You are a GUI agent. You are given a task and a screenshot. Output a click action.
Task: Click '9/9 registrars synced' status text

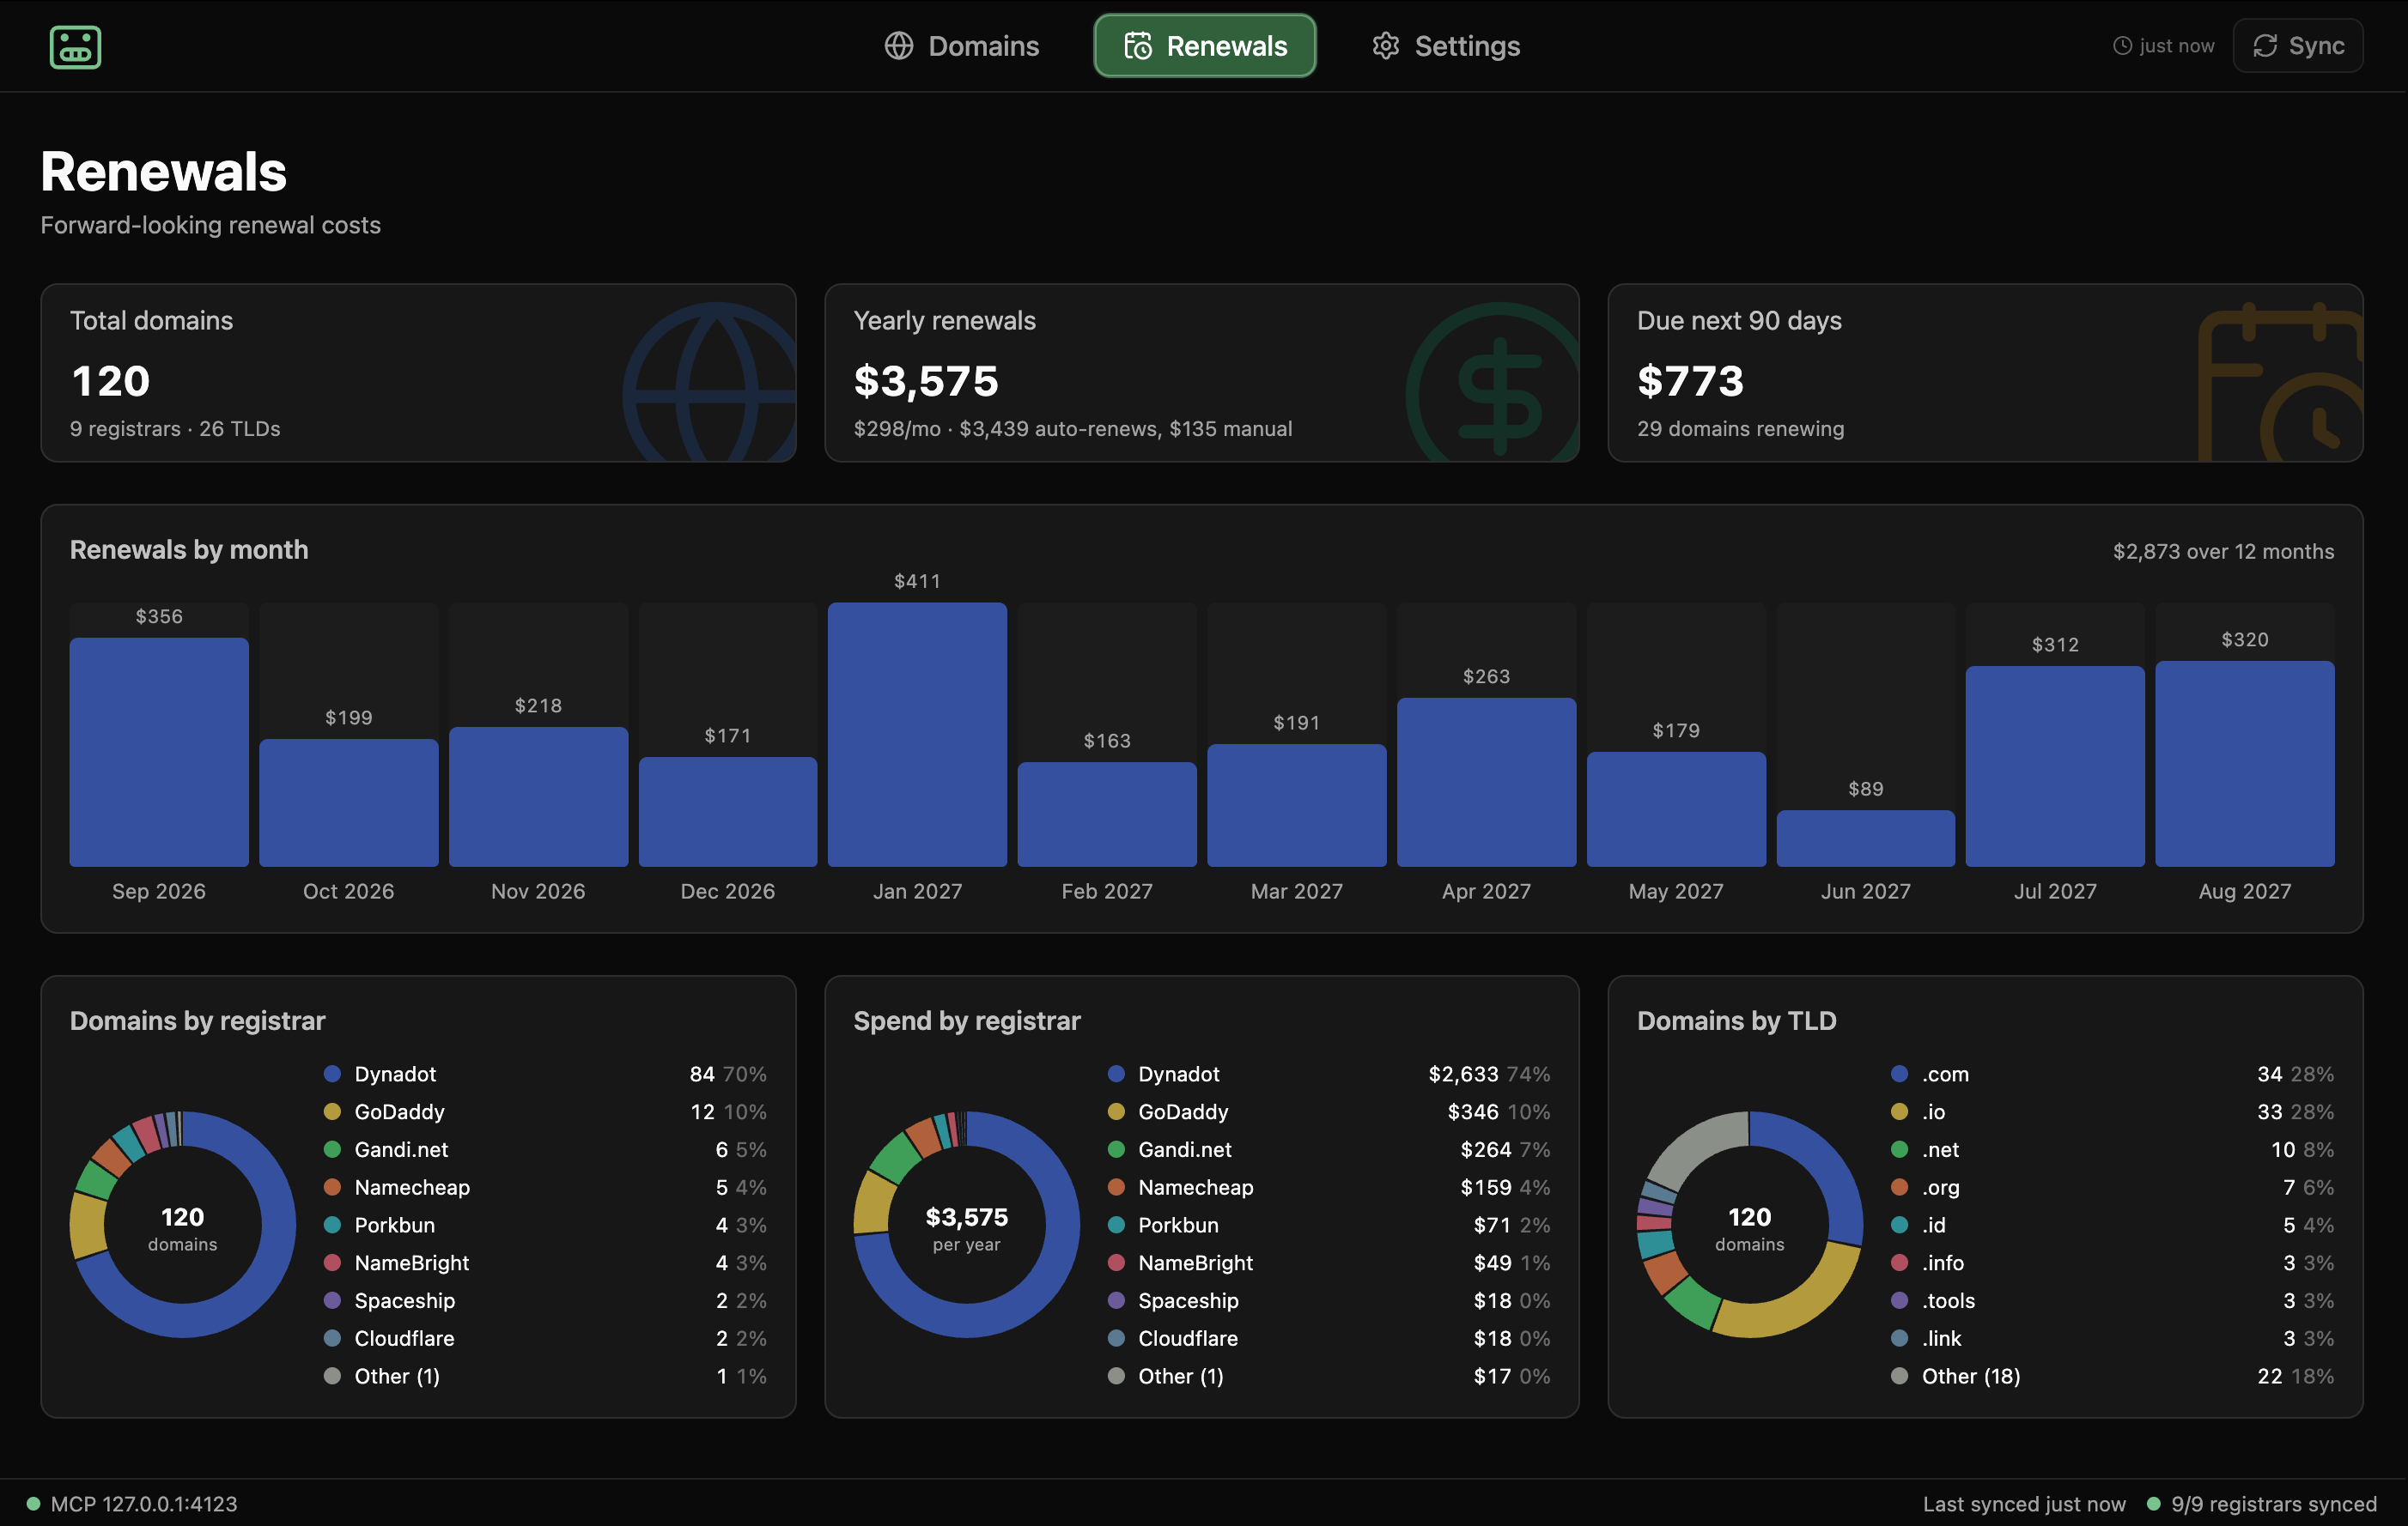point(2273,1504)
